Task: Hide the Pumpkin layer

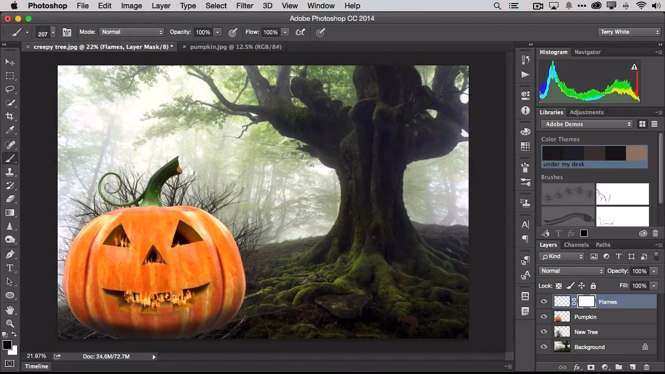Action: pos(544,317)
